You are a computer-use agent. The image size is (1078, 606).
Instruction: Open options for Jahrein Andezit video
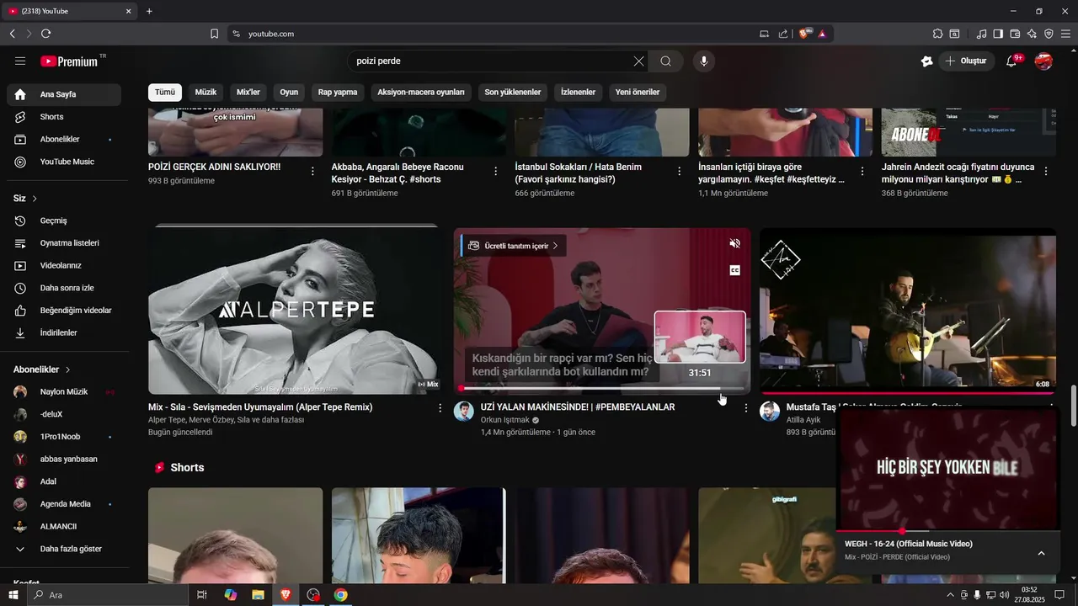[x=1046, y=171]
